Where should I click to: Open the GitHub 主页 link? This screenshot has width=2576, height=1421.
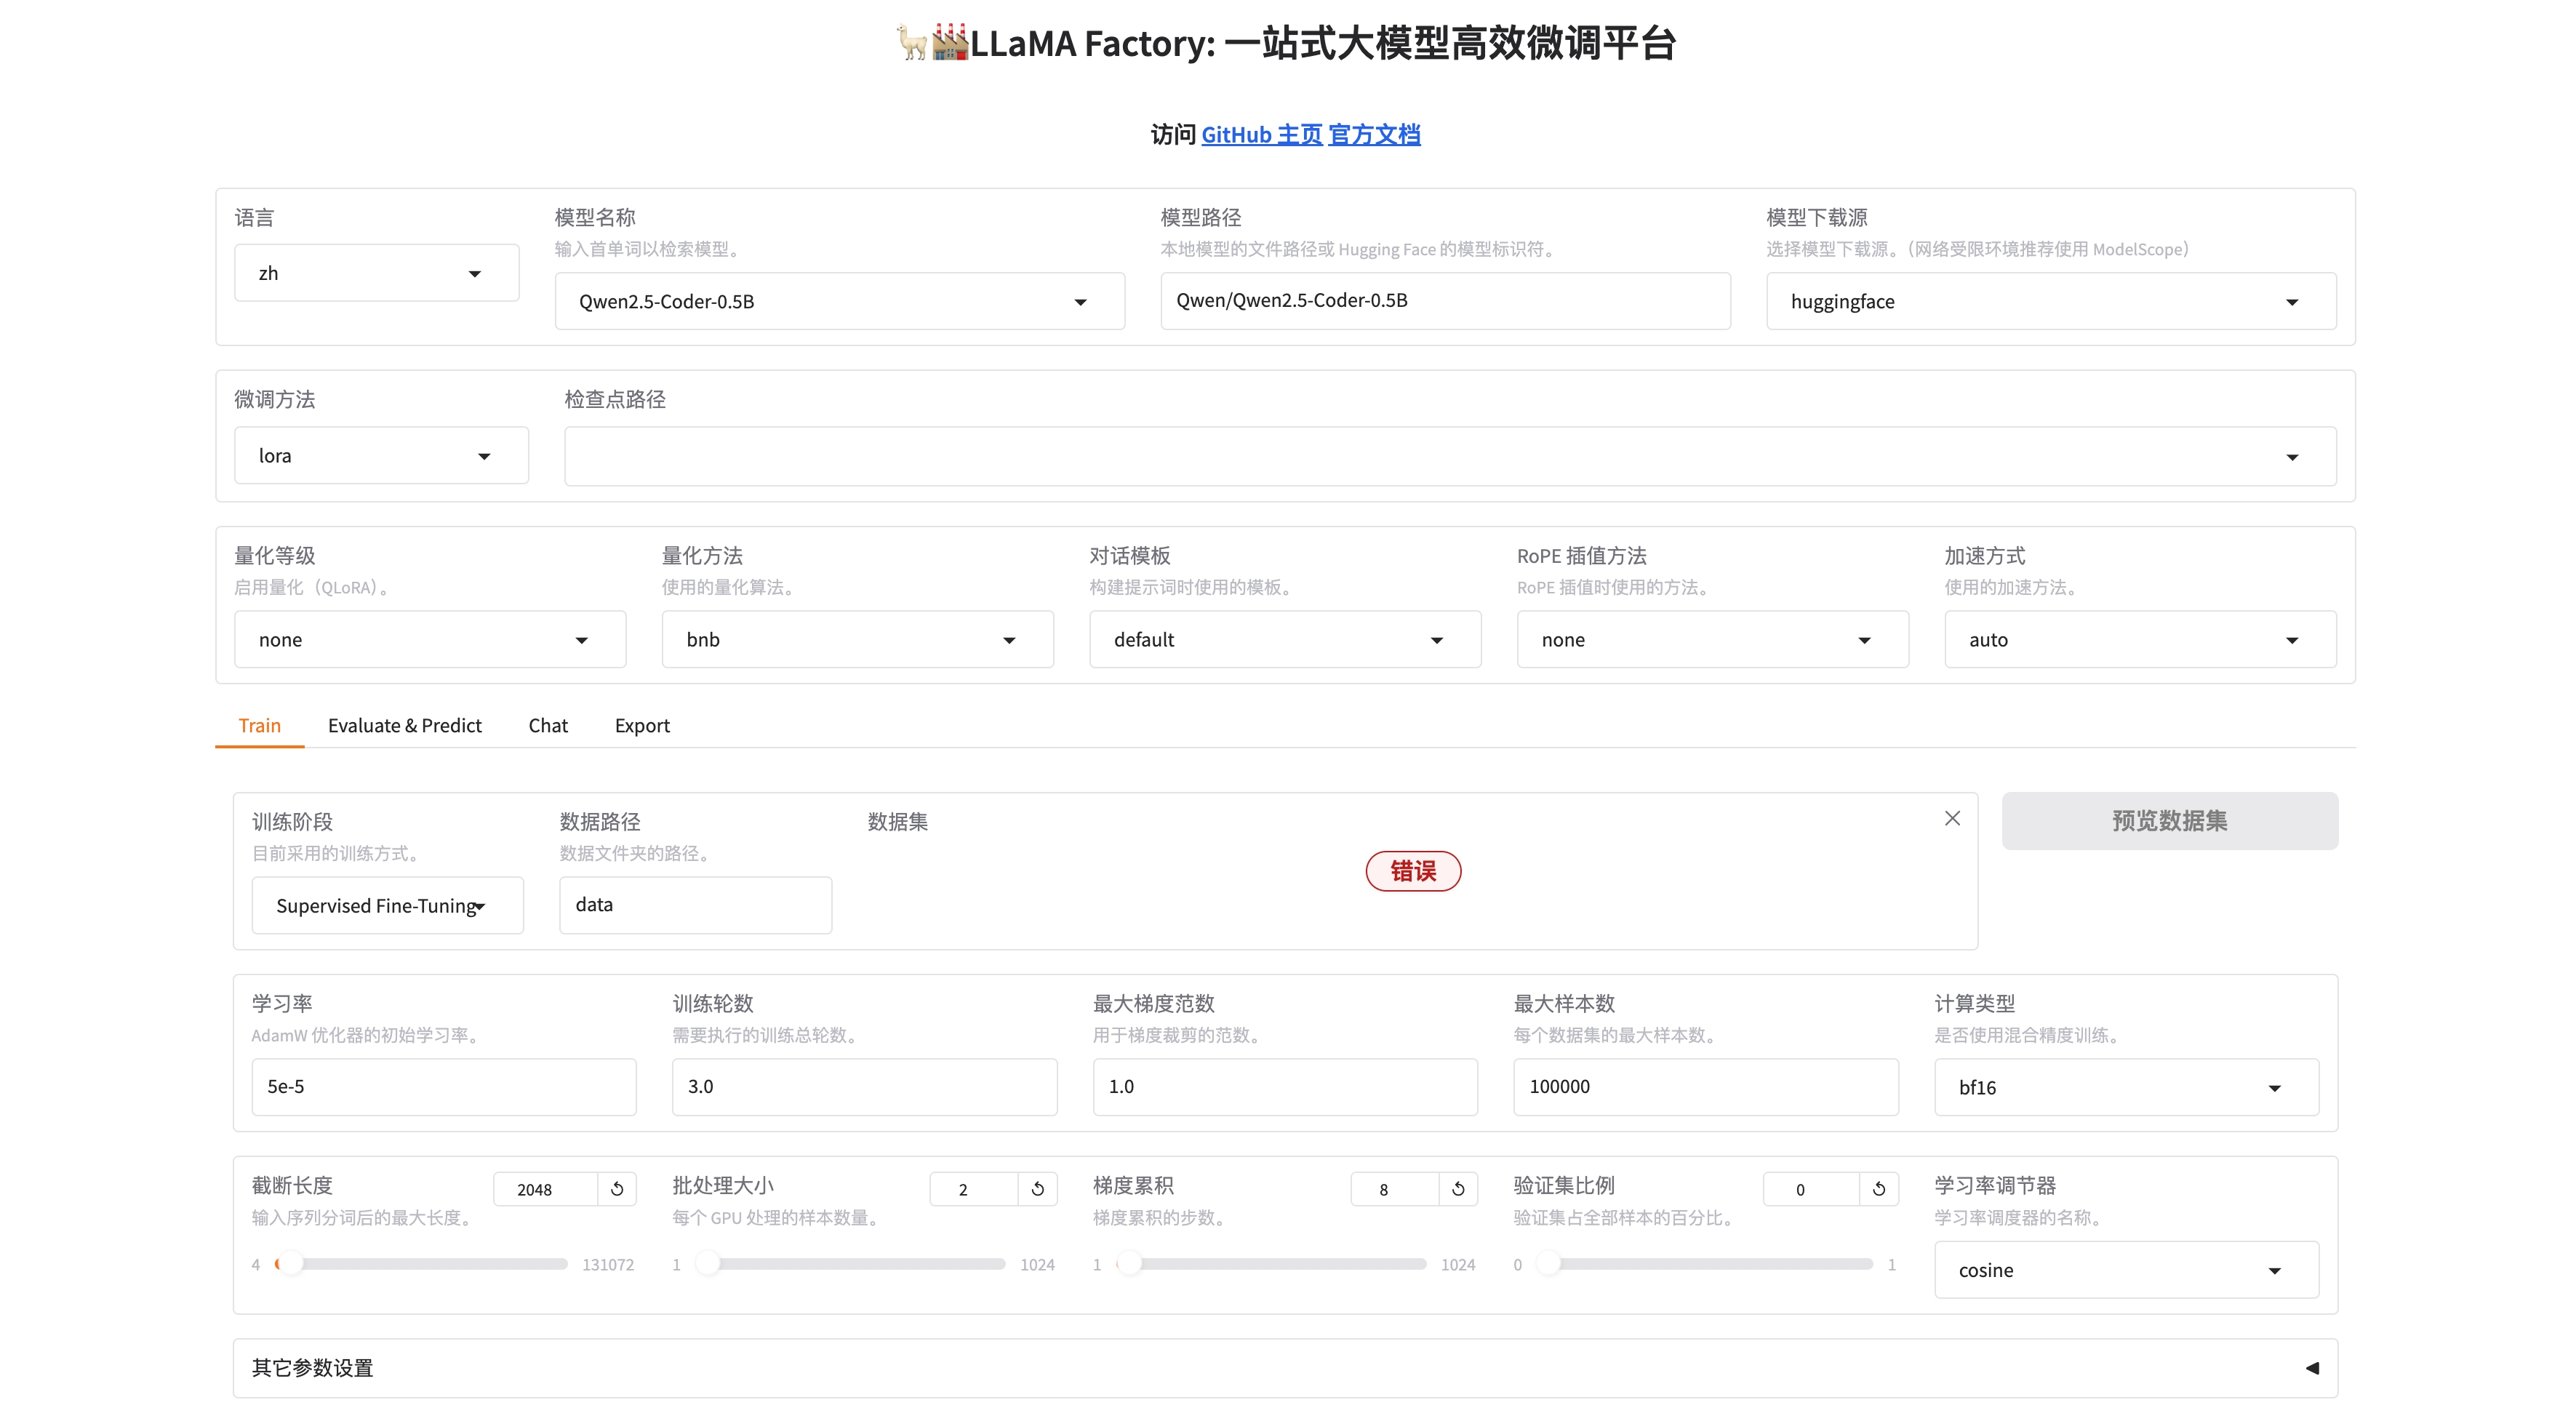tap(1261, 135)
